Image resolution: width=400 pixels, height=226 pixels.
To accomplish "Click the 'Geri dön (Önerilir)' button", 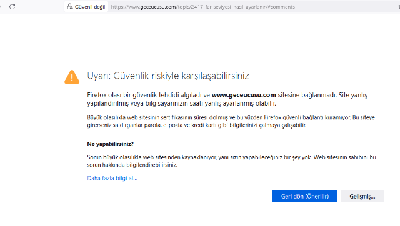I will click(304, 196).
